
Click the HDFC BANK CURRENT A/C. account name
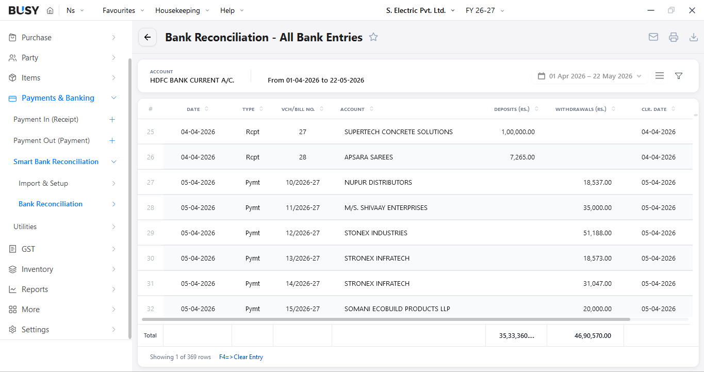[x=192, y=80]
